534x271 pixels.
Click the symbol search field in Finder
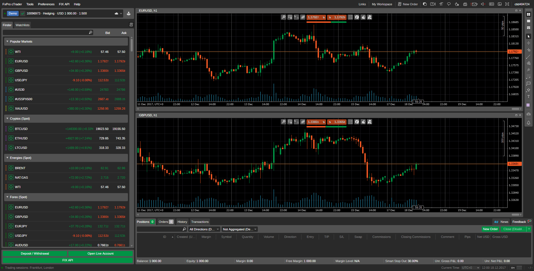[x=48, y=33]
